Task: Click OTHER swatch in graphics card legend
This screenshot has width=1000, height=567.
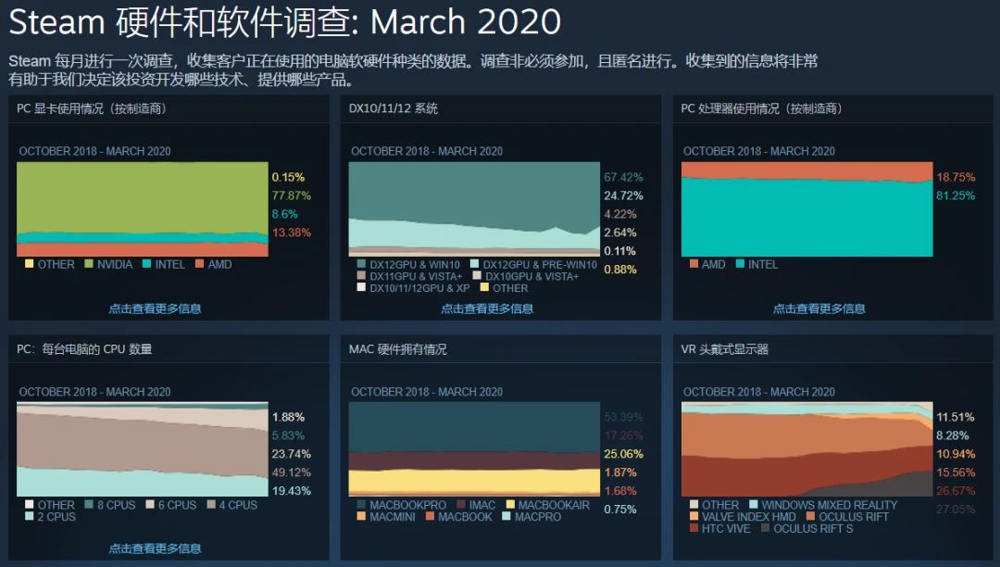Action: coord(30,264)
